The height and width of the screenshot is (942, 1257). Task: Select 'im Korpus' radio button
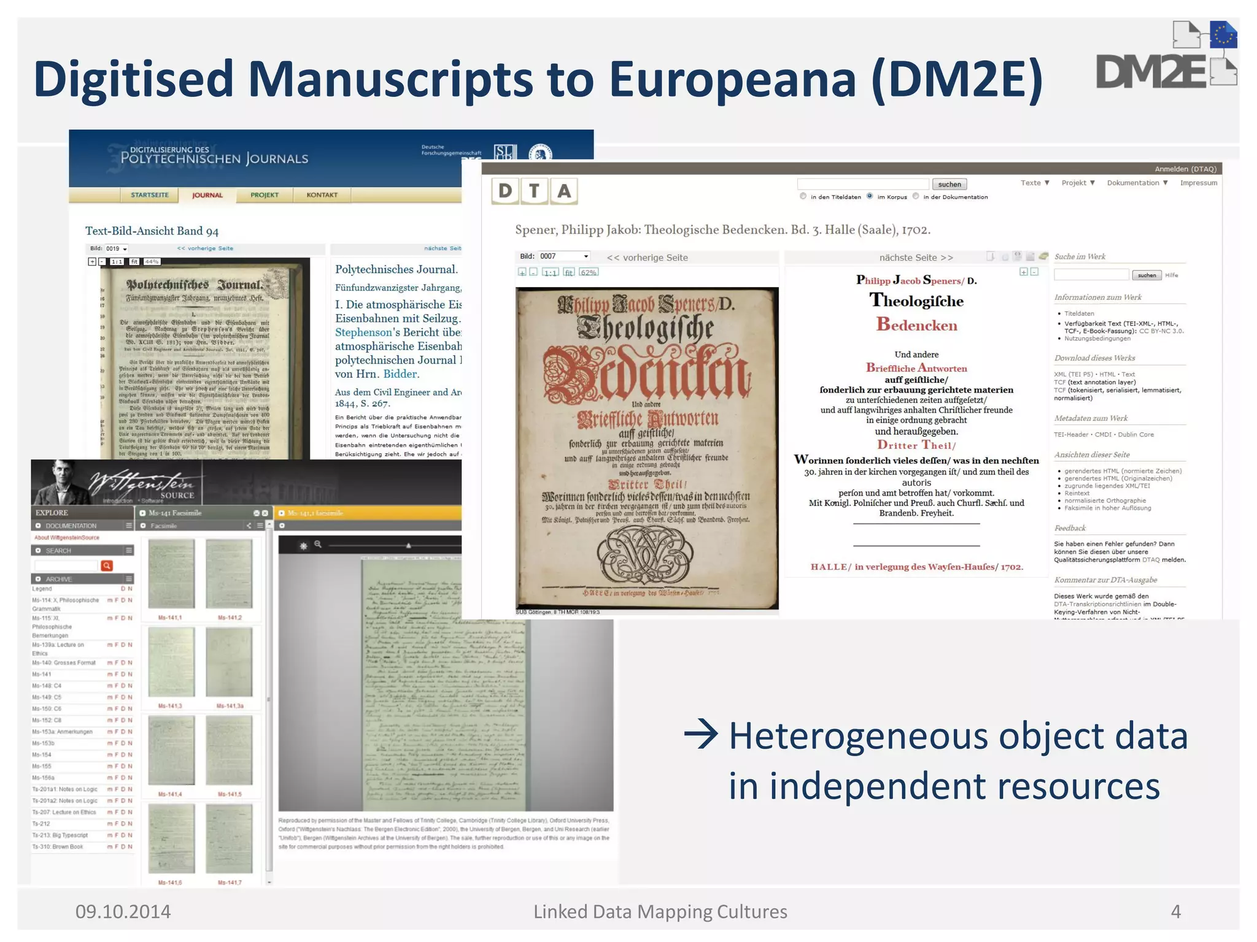pyautogui.click(x=870, y=196)
